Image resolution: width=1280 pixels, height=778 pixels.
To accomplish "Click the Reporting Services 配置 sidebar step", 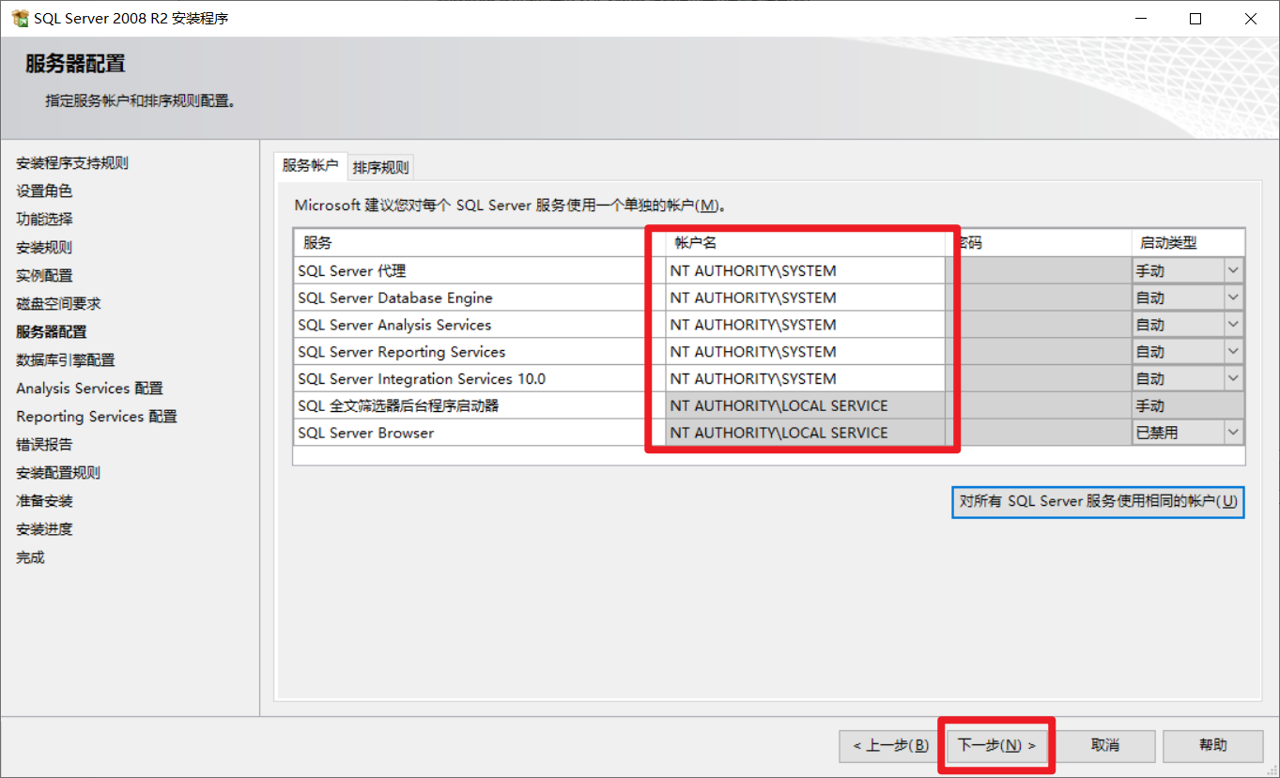I will coord(97,417).
